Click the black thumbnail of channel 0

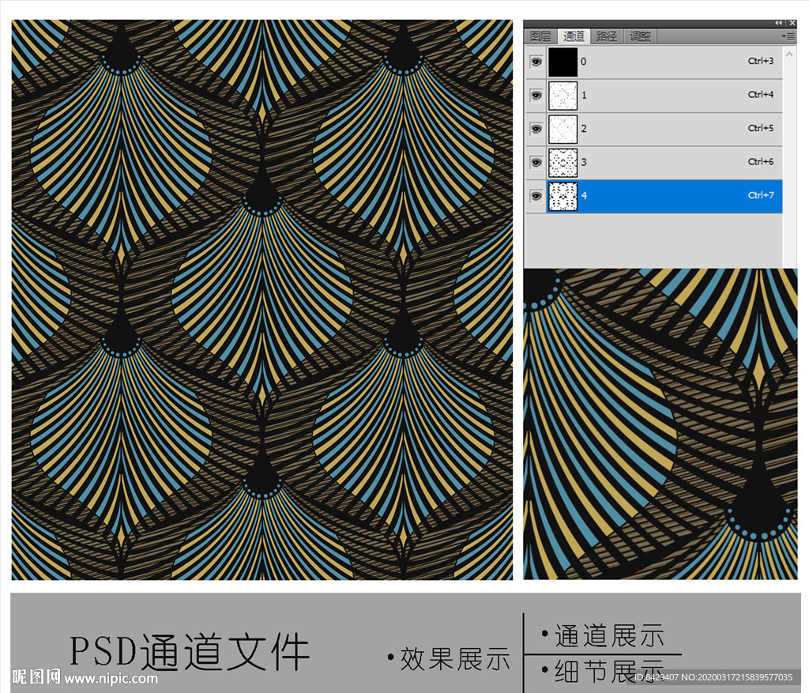[563, 62]
